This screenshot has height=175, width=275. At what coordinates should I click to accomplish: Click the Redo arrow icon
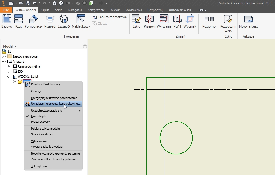[x=45, y=3]
